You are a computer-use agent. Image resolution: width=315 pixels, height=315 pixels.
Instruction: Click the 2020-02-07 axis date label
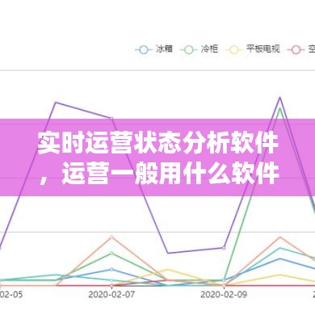(111, 295)
